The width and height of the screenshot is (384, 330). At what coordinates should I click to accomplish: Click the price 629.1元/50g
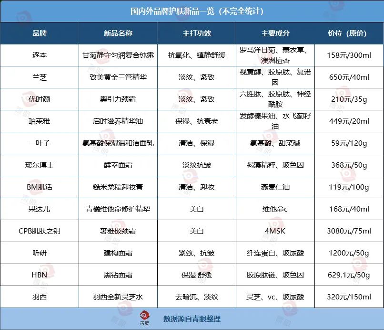click(x=349, y=275)
